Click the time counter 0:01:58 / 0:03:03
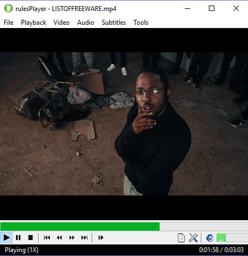248x256 pixels. click(x=222, y=250)
